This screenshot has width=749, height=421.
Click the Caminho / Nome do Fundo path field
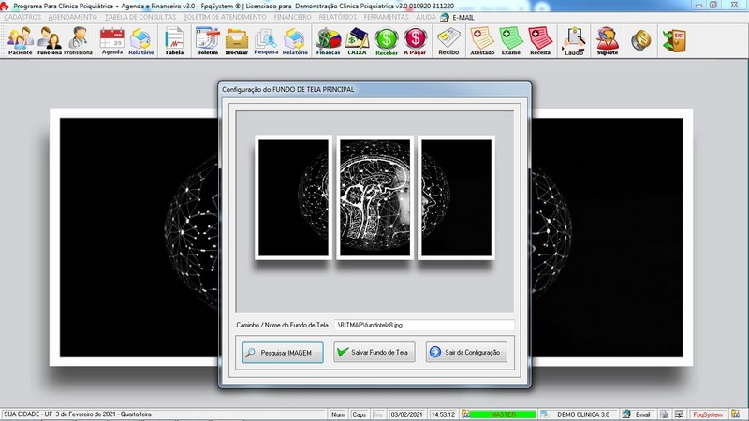[x=424, y=325]
